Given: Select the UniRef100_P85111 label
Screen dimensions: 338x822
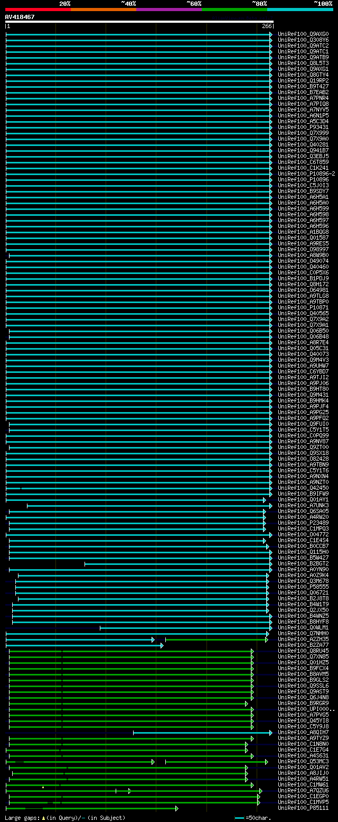Looking at the screenshot, I should pos(303,808).
